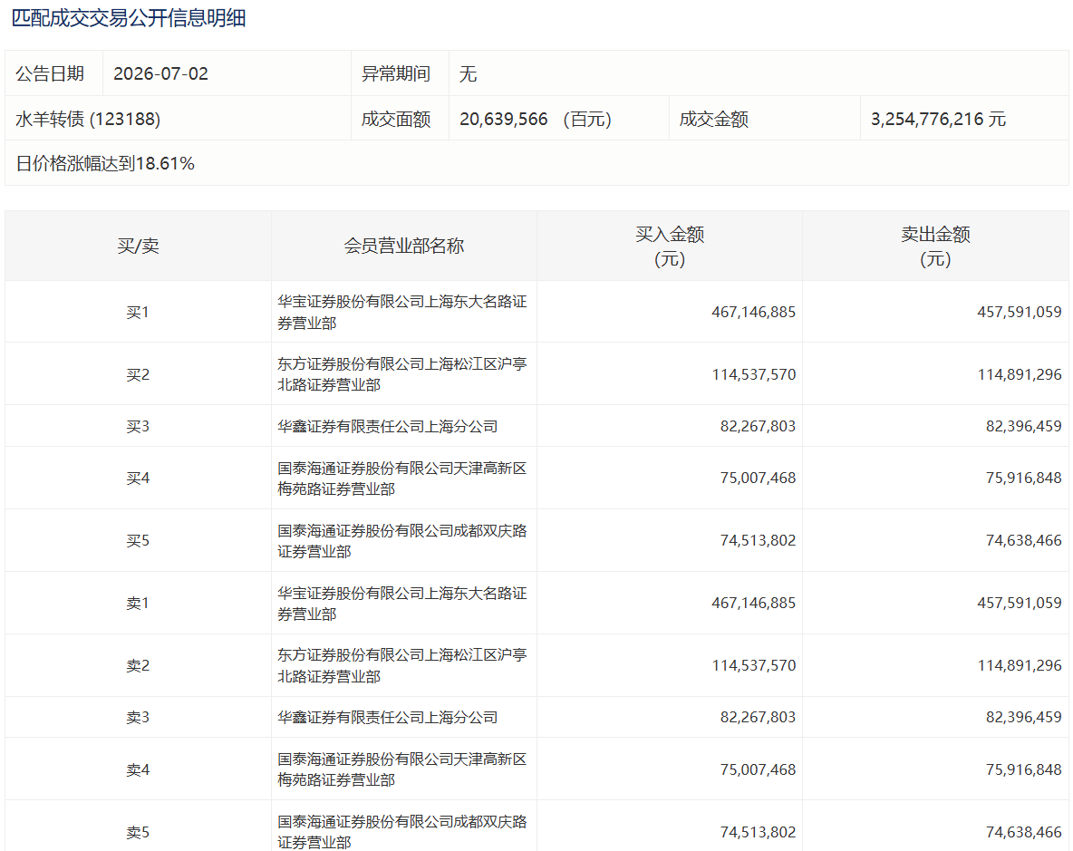Select buy amount 74,513,802 in 卖5 row
The image size is (1073, 851).
tap(758, 832)
